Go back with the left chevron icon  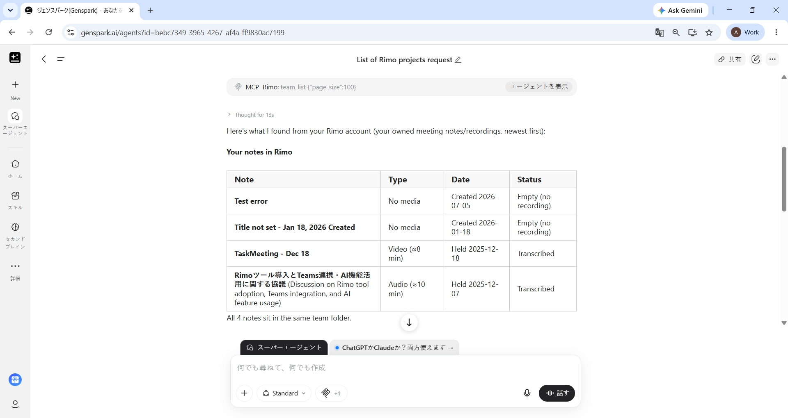[x=44, y=59]
